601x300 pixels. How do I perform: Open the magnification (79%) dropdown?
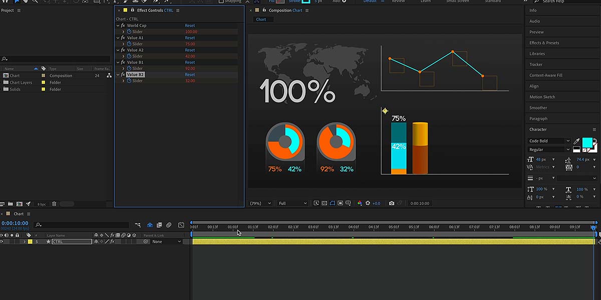[261, 203]
